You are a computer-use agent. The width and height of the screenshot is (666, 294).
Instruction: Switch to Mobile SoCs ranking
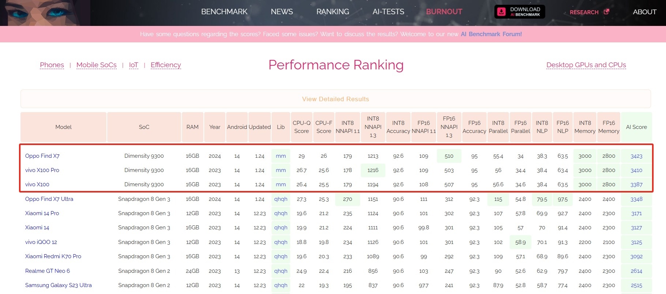pos(96,65)
